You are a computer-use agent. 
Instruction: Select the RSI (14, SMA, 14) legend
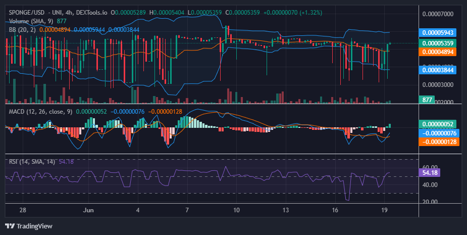32,162
